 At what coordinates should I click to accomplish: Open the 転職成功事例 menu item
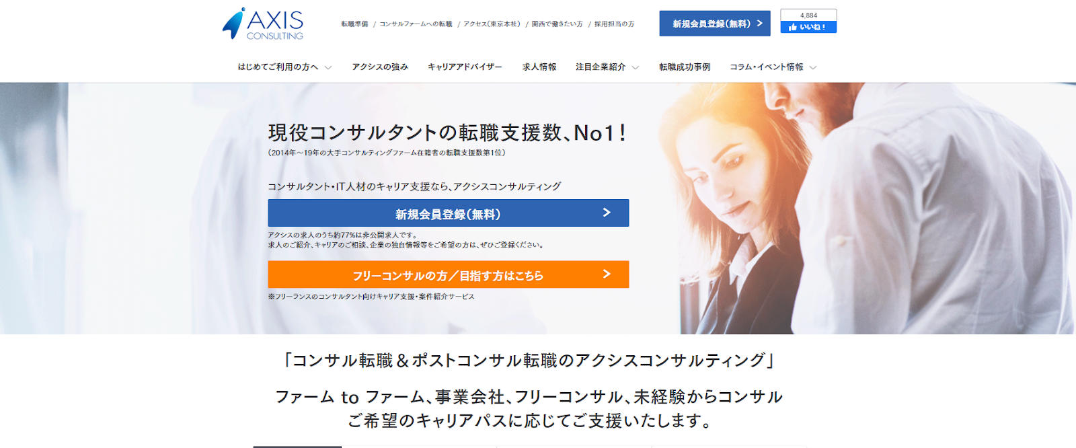[x=685, y=67]
